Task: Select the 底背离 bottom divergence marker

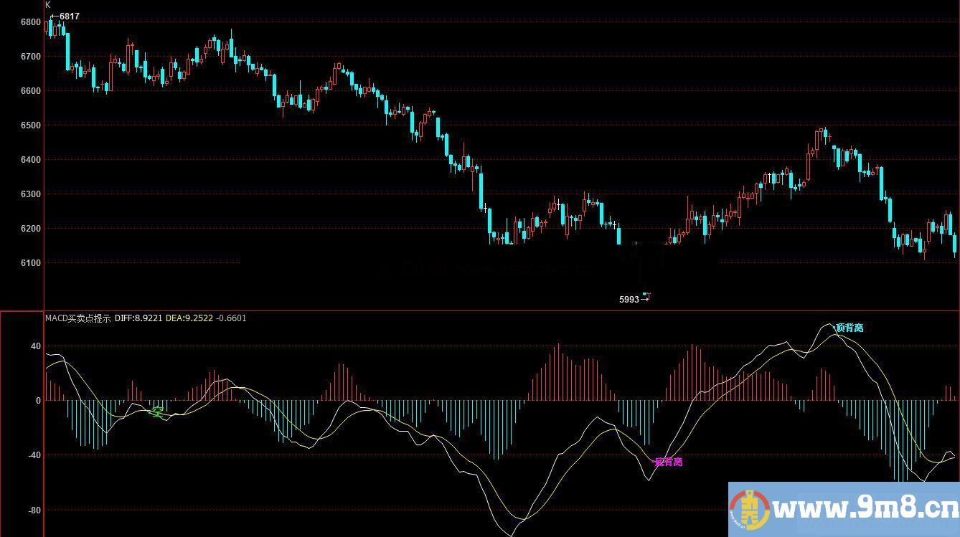Action: (670, 460)
